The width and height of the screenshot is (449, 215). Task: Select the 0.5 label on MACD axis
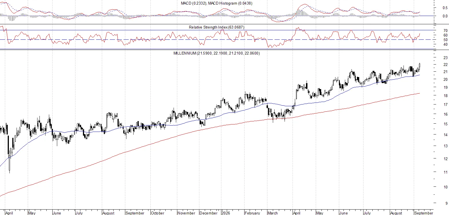[445, 8]
